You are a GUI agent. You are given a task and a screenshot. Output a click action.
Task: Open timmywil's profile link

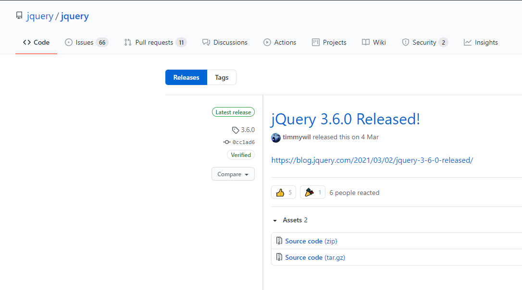click(297, 137)
